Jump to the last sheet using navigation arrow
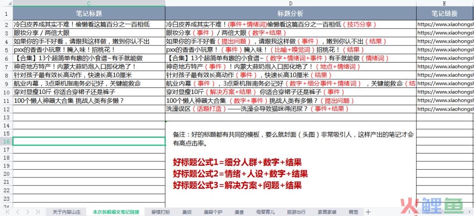 point(38,212)
